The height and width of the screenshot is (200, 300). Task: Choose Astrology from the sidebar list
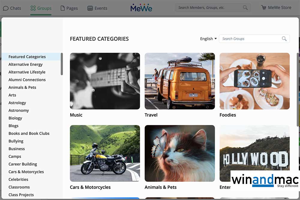point(17,103)
